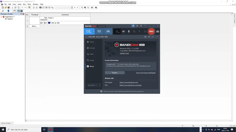The width and height of the screenshot is (236, 132).
Task: Collapse the Application 1 tree node
Action: (2, 17)
